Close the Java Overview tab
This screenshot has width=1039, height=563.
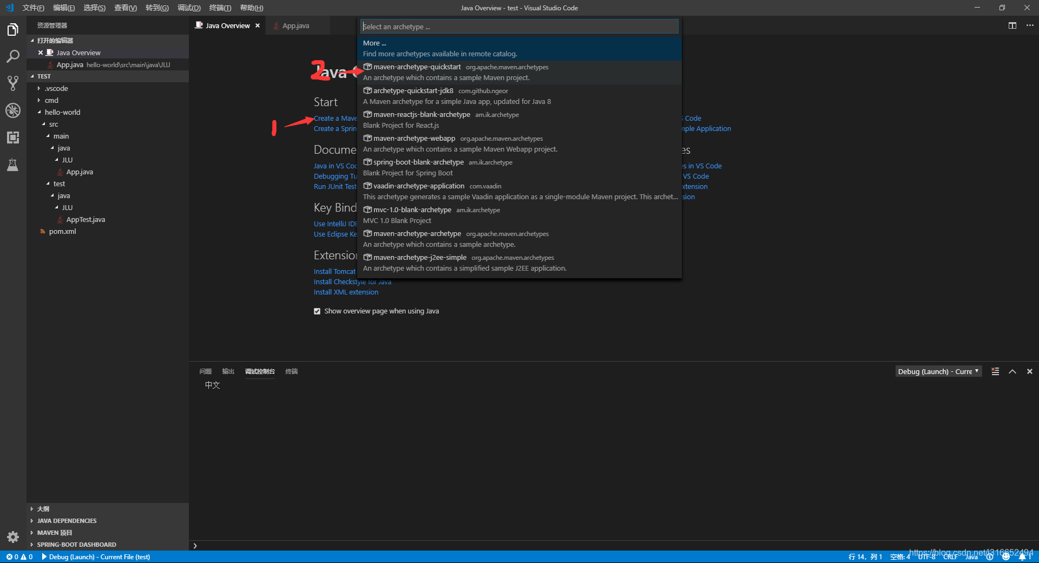pyautogui.click(x=258, y=25)
